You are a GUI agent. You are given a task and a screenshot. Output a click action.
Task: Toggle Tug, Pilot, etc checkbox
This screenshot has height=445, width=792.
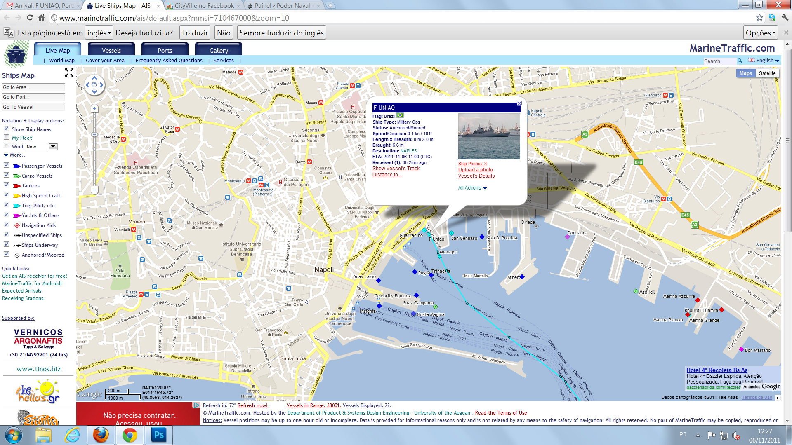pyautogui.click(x=6, y=205)
